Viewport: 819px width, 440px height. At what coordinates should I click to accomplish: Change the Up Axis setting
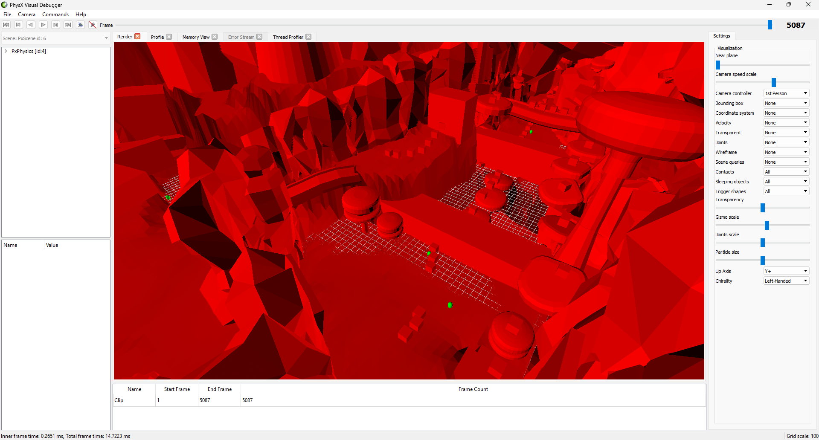point(786,271)
